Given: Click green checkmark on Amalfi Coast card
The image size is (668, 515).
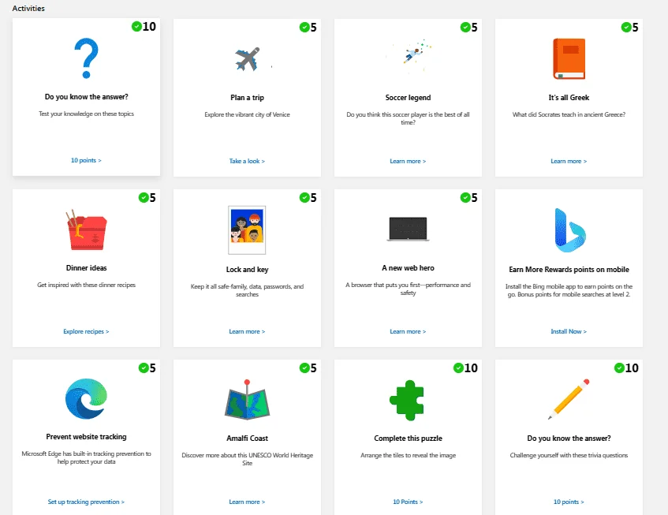Looking at the screenshot, I should 304,368.
